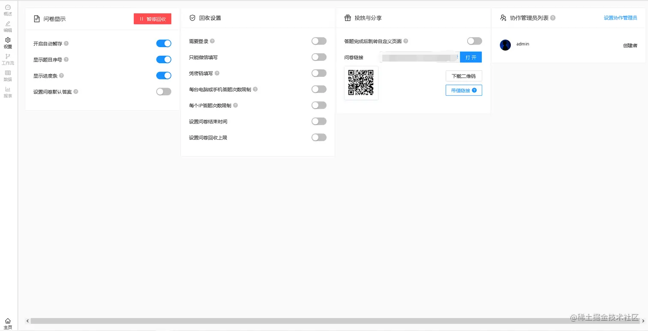Select the 编辑 edit icon in sidebar
This screenshot has width=648, height=331.
click(x=8, y=25)
